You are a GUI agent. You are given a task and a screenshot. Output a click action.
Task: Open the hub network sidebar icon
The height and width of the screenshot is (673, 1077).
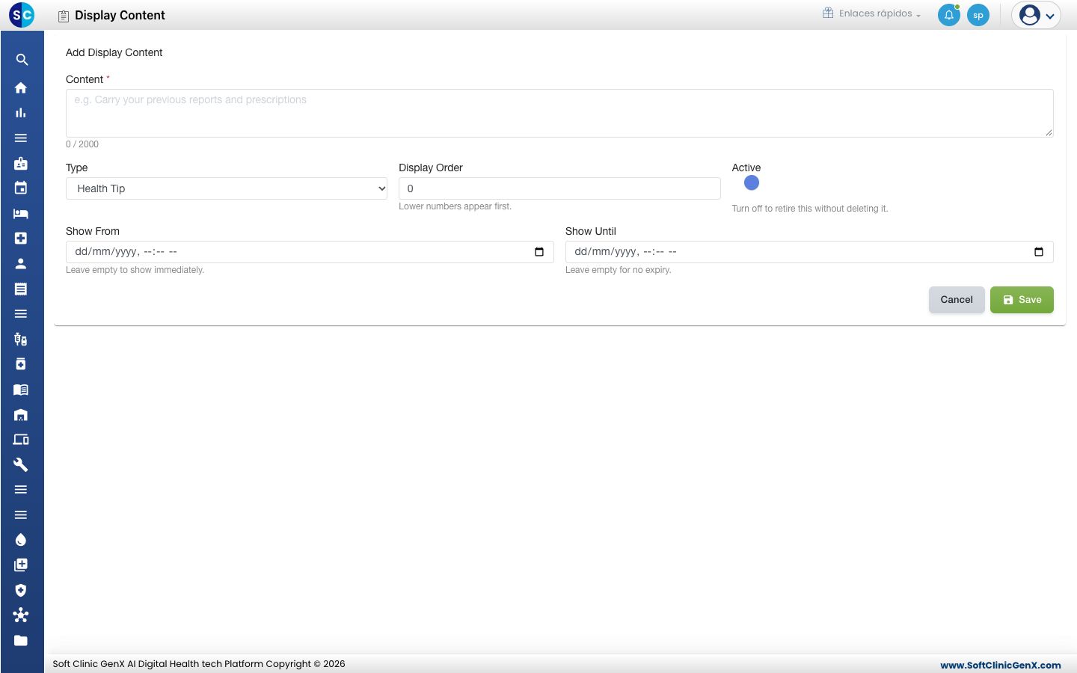(21, 615)
